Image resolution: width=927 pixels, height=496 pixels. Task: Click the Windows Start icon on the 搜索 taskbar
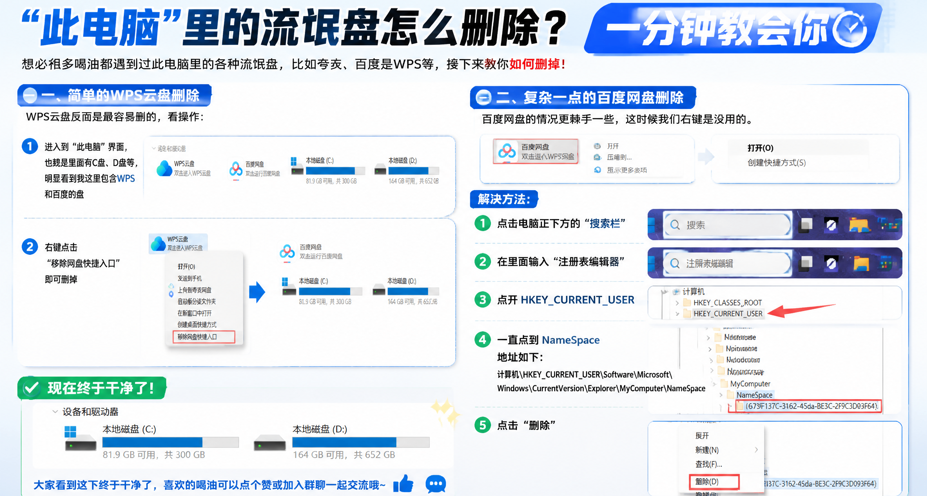[x=652, y=225]
